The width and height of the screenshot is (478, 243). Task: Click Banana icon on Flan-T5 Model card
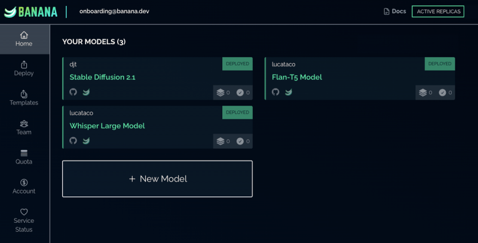point(289,92)
